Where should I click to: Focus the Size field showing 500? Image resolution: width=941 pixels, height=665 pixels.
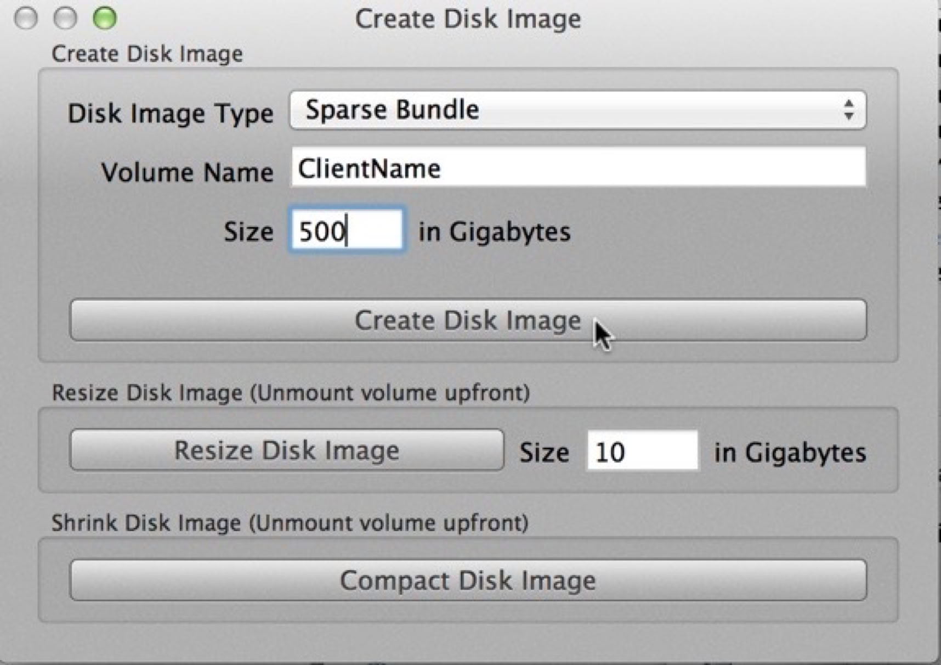pos(347,230)
